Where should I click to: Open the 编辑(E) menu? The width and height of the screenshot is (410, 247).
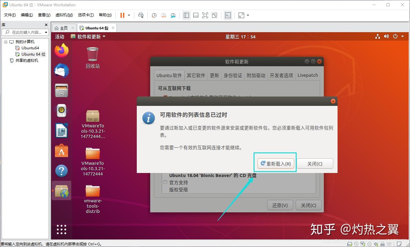pyautogui.click(x=27, y=15)
